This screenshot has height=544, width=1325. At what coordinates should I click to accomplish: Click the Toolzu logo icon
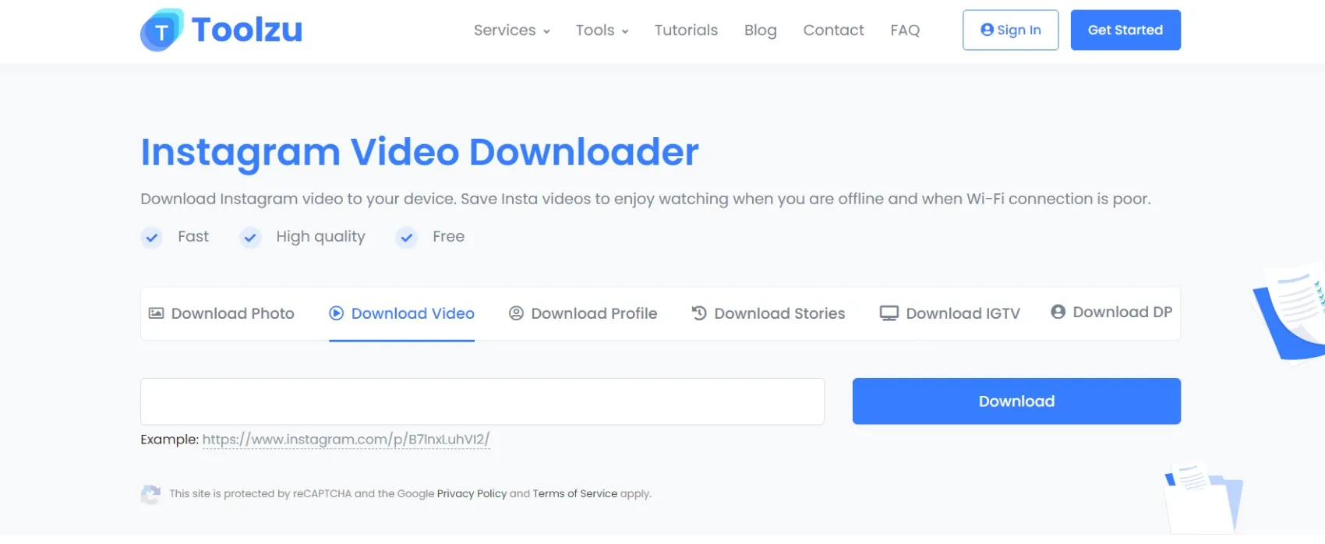click(x=162, y=30)
